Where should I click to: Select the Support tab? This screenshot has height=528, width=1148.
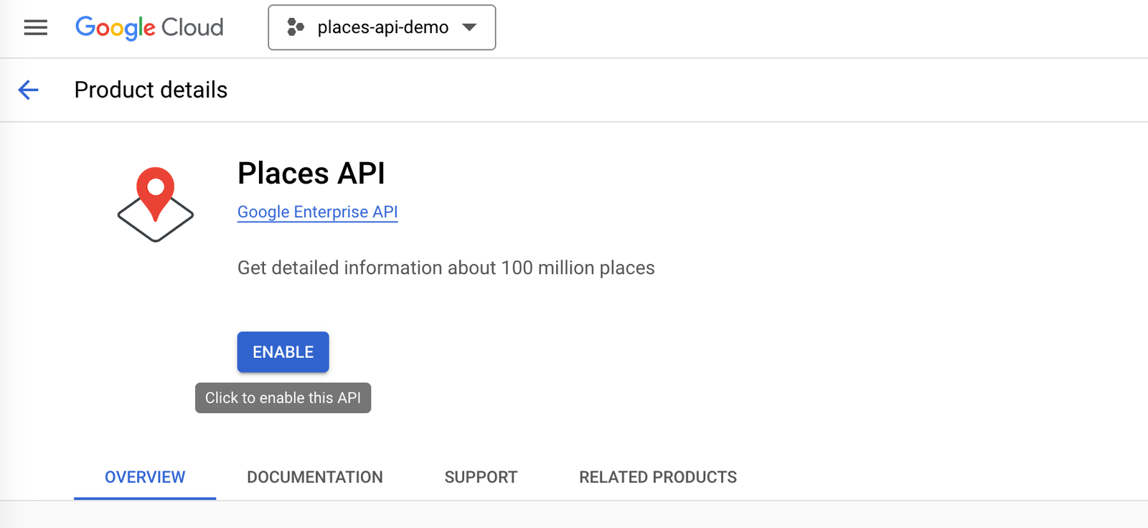(481, 477)
